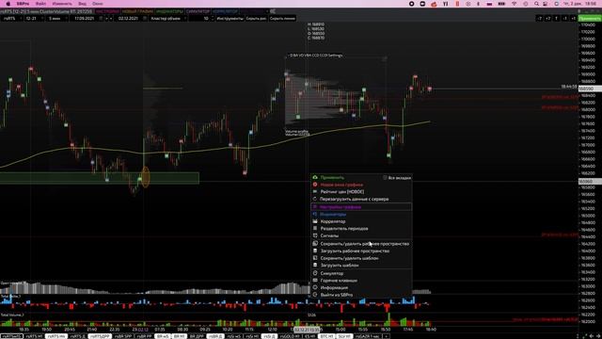The width and height of the screenshot is (602, 339).
Task: Click the 'КОРРЕЛЯТОР' toolbar tab
Action: click(225, 11)
